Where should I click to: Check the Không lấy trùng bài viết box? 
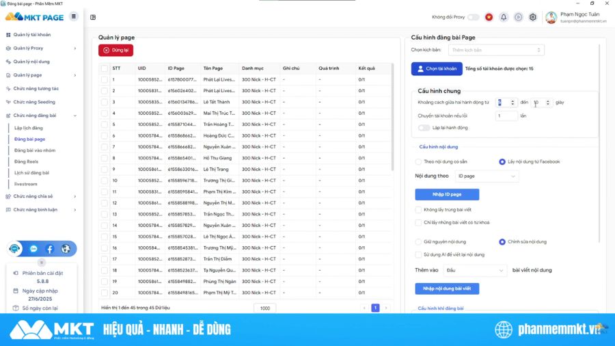[418, 210]
